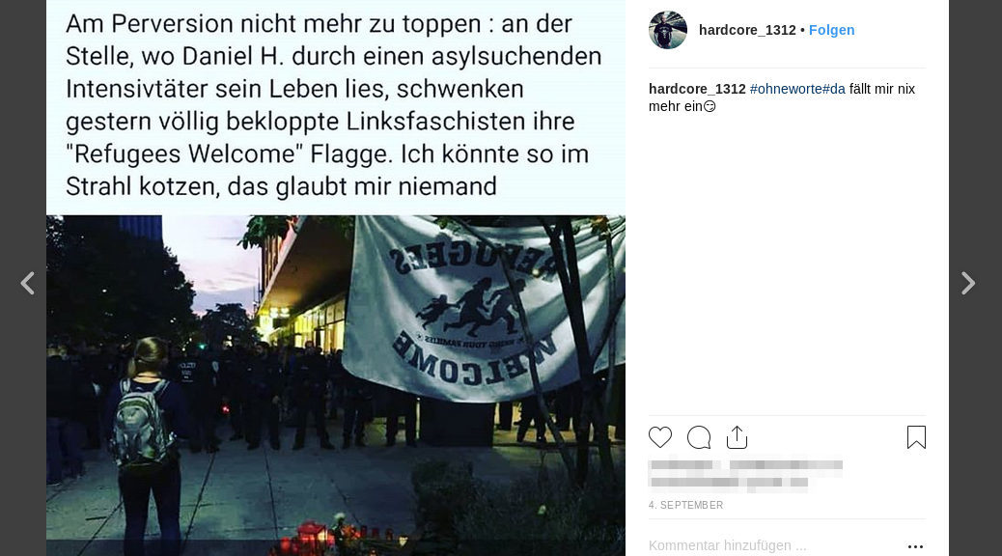Open hardcore_1312 username in the post header
The width and height of the screenshot is (1002, 556).
click(x=747, y=30)
